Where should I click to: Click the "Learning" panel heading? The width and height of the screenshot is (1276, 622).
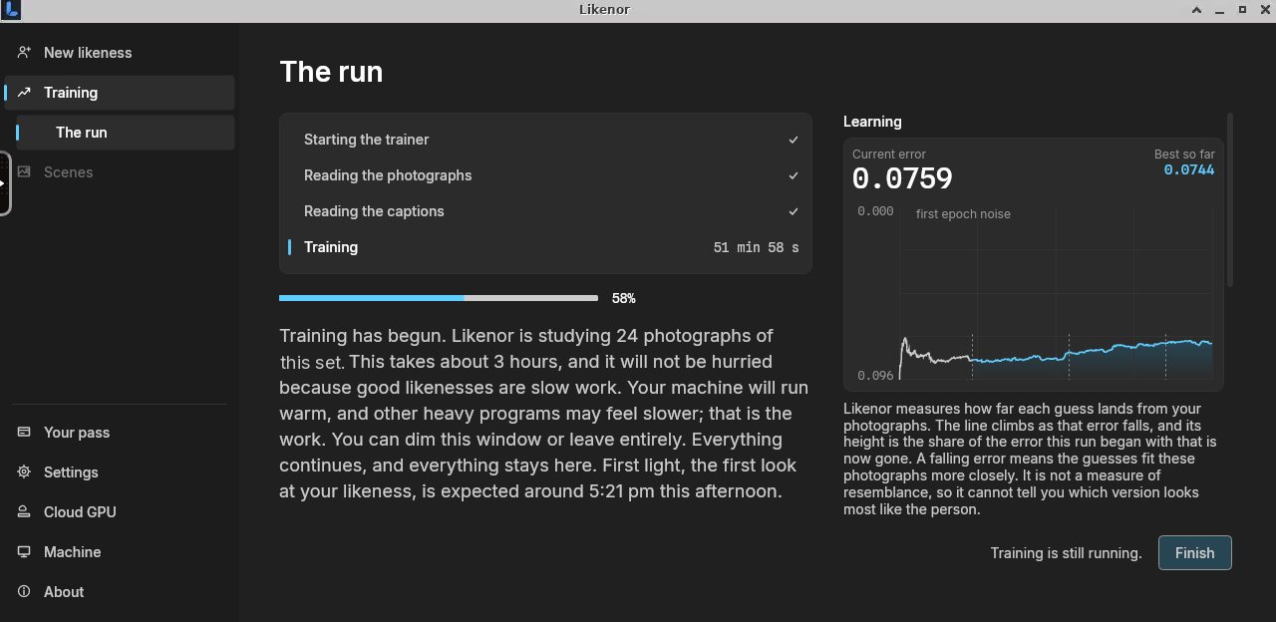[x=872, y=122]
